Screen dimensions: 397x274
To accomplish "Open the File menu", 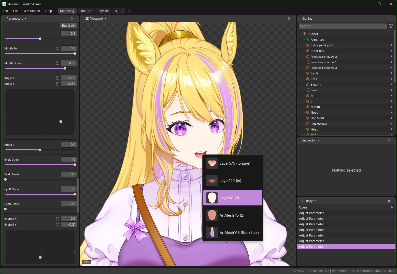I will 5,11.
